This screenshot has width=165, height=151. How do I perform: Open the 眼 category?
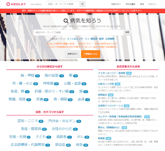click(73, 75)
